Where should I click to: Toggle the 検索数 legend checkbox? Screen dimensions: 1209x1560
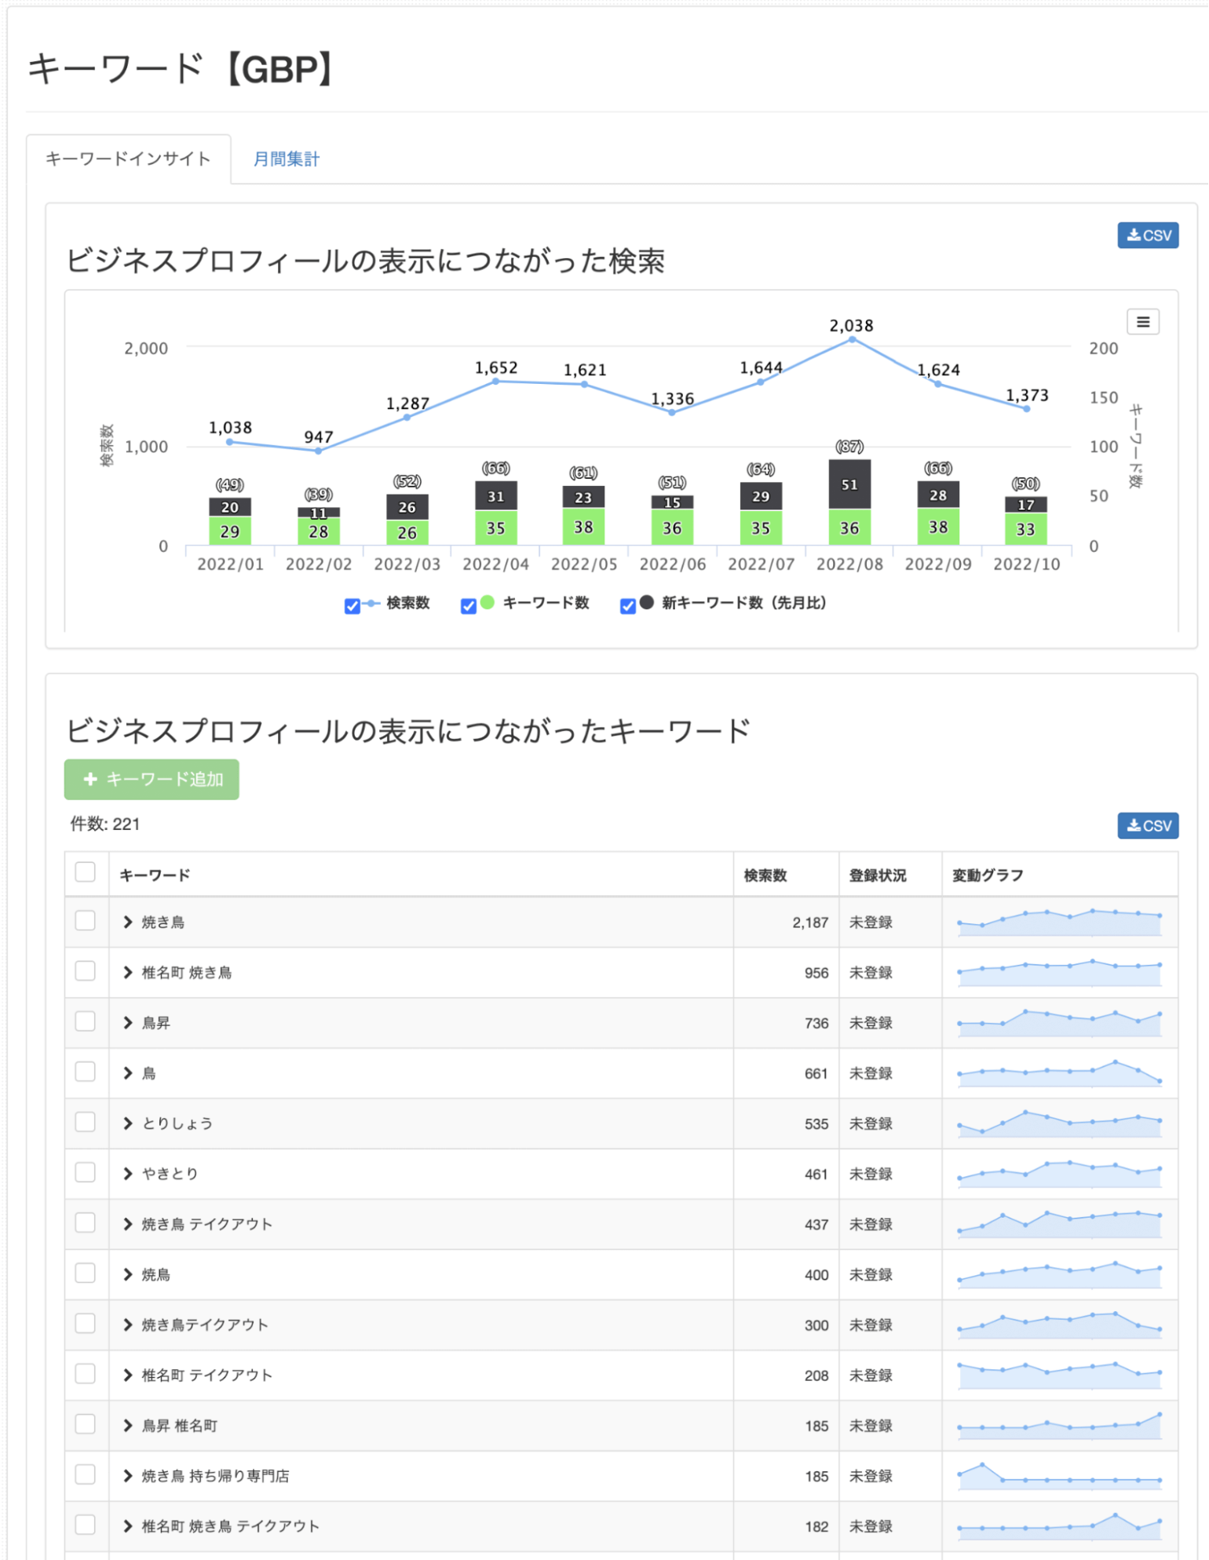point(352,606)
